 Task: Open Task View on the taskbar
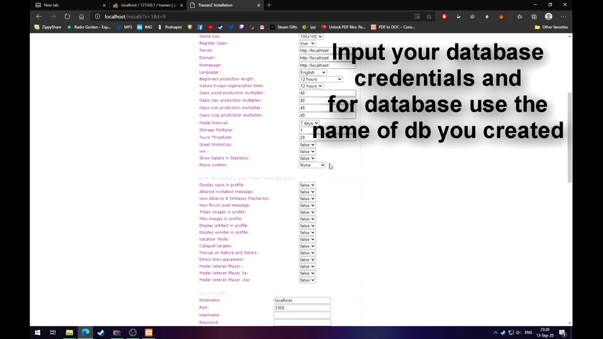click(53, 333)
